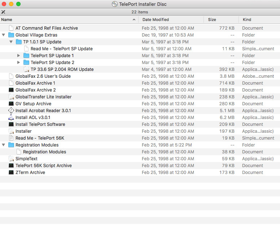Click the nested Registration Modules document icon

(18, 152)
